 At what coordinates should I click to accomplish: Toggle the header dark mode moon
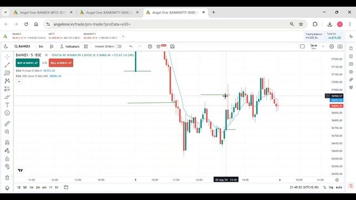pos(351,36)
